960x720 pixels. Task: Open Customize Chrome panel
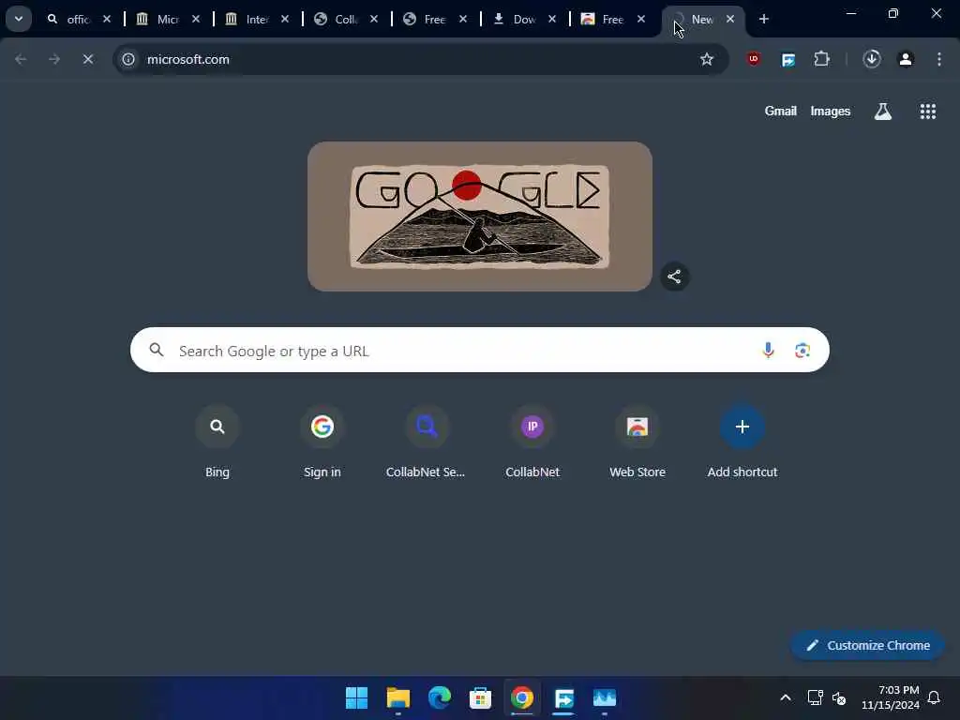click(x=867, y=645)
